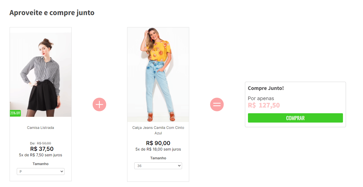Click the crossed-out R$ 50,00 price
The width and height of the screenshot is (363, 187).
click(44, 143)
